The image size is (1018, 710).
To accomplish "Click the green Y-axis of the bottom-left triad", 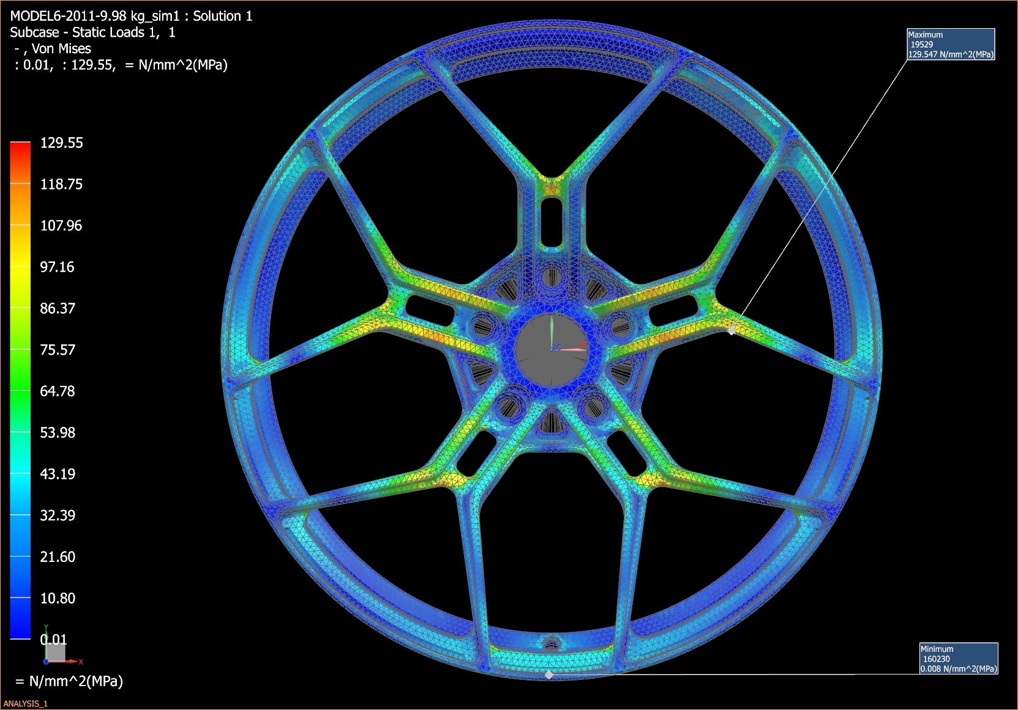I will tap(47, 630).
